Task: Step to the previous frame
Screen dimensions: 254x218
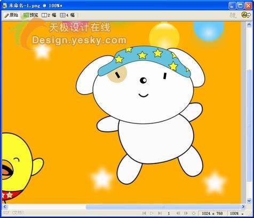Action: tap(178, 213)
